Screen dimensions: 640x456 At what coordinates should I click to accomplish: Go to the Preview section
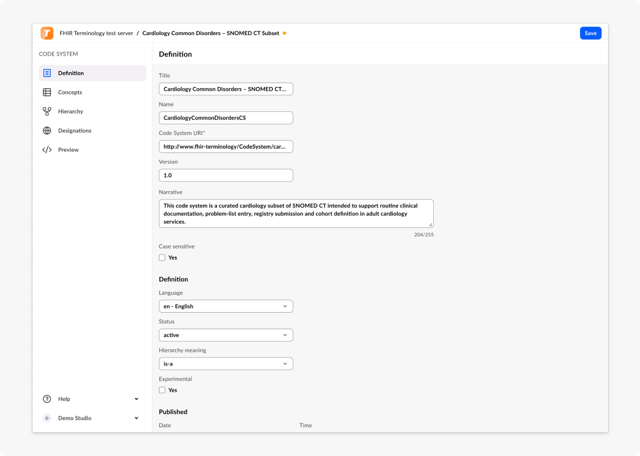click(92, 150)
